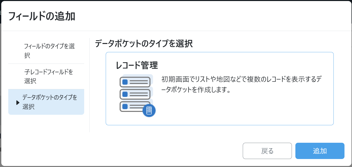Screen dimensions: 352x167
Task: Click the top row of the stacked records icon
Action: pos(135,82)
